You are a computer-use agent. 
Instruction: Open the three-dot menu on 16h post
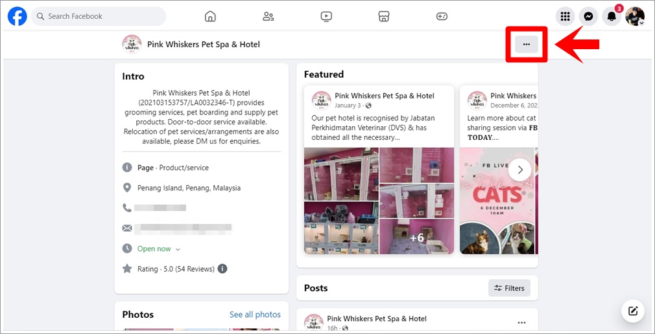click(x=522, y=323)
